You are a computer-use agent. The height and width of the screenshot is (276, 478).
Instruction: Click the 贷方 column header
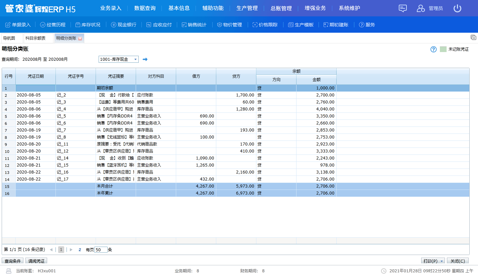[236, 76]
